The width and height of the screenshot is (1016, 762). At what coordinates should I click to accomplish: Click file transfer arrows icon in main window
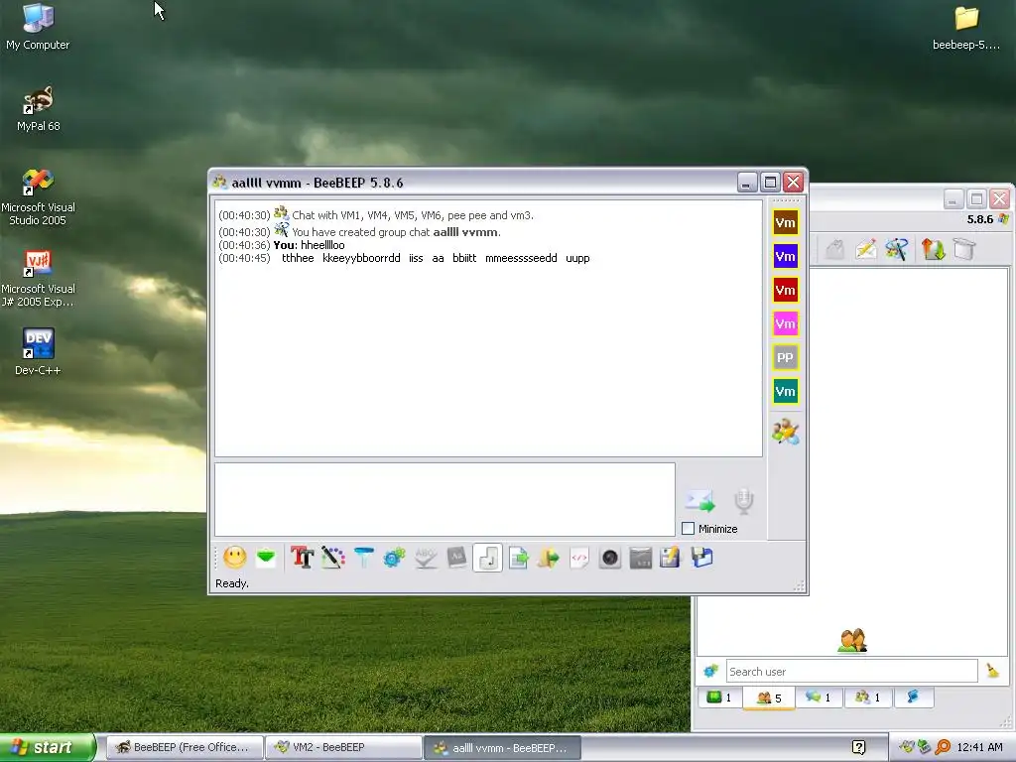[933, 249]
